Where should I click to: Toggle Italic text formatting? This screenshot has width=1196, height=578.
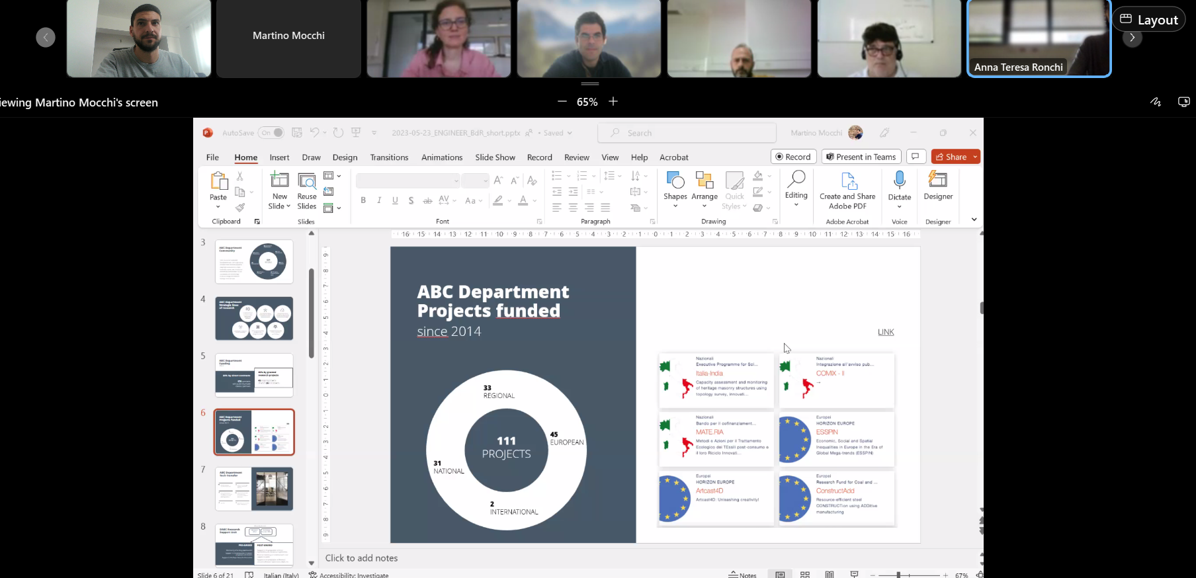pyautogui.click(x=379, y=200)
